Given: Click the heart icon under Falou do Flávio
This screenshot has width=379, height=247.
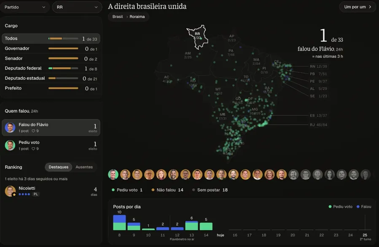Looking at the screenshot, I should coord(33,131).
